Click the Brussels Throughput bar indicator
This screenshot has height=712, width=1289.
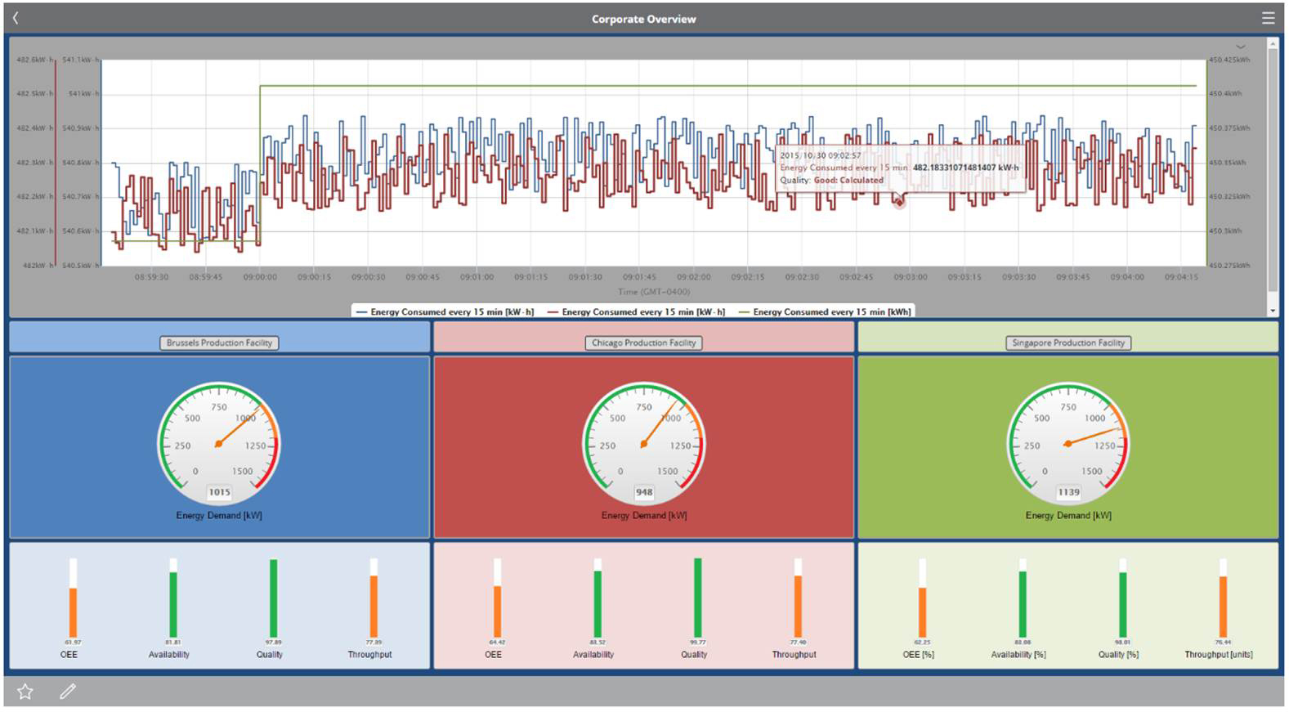374,598
